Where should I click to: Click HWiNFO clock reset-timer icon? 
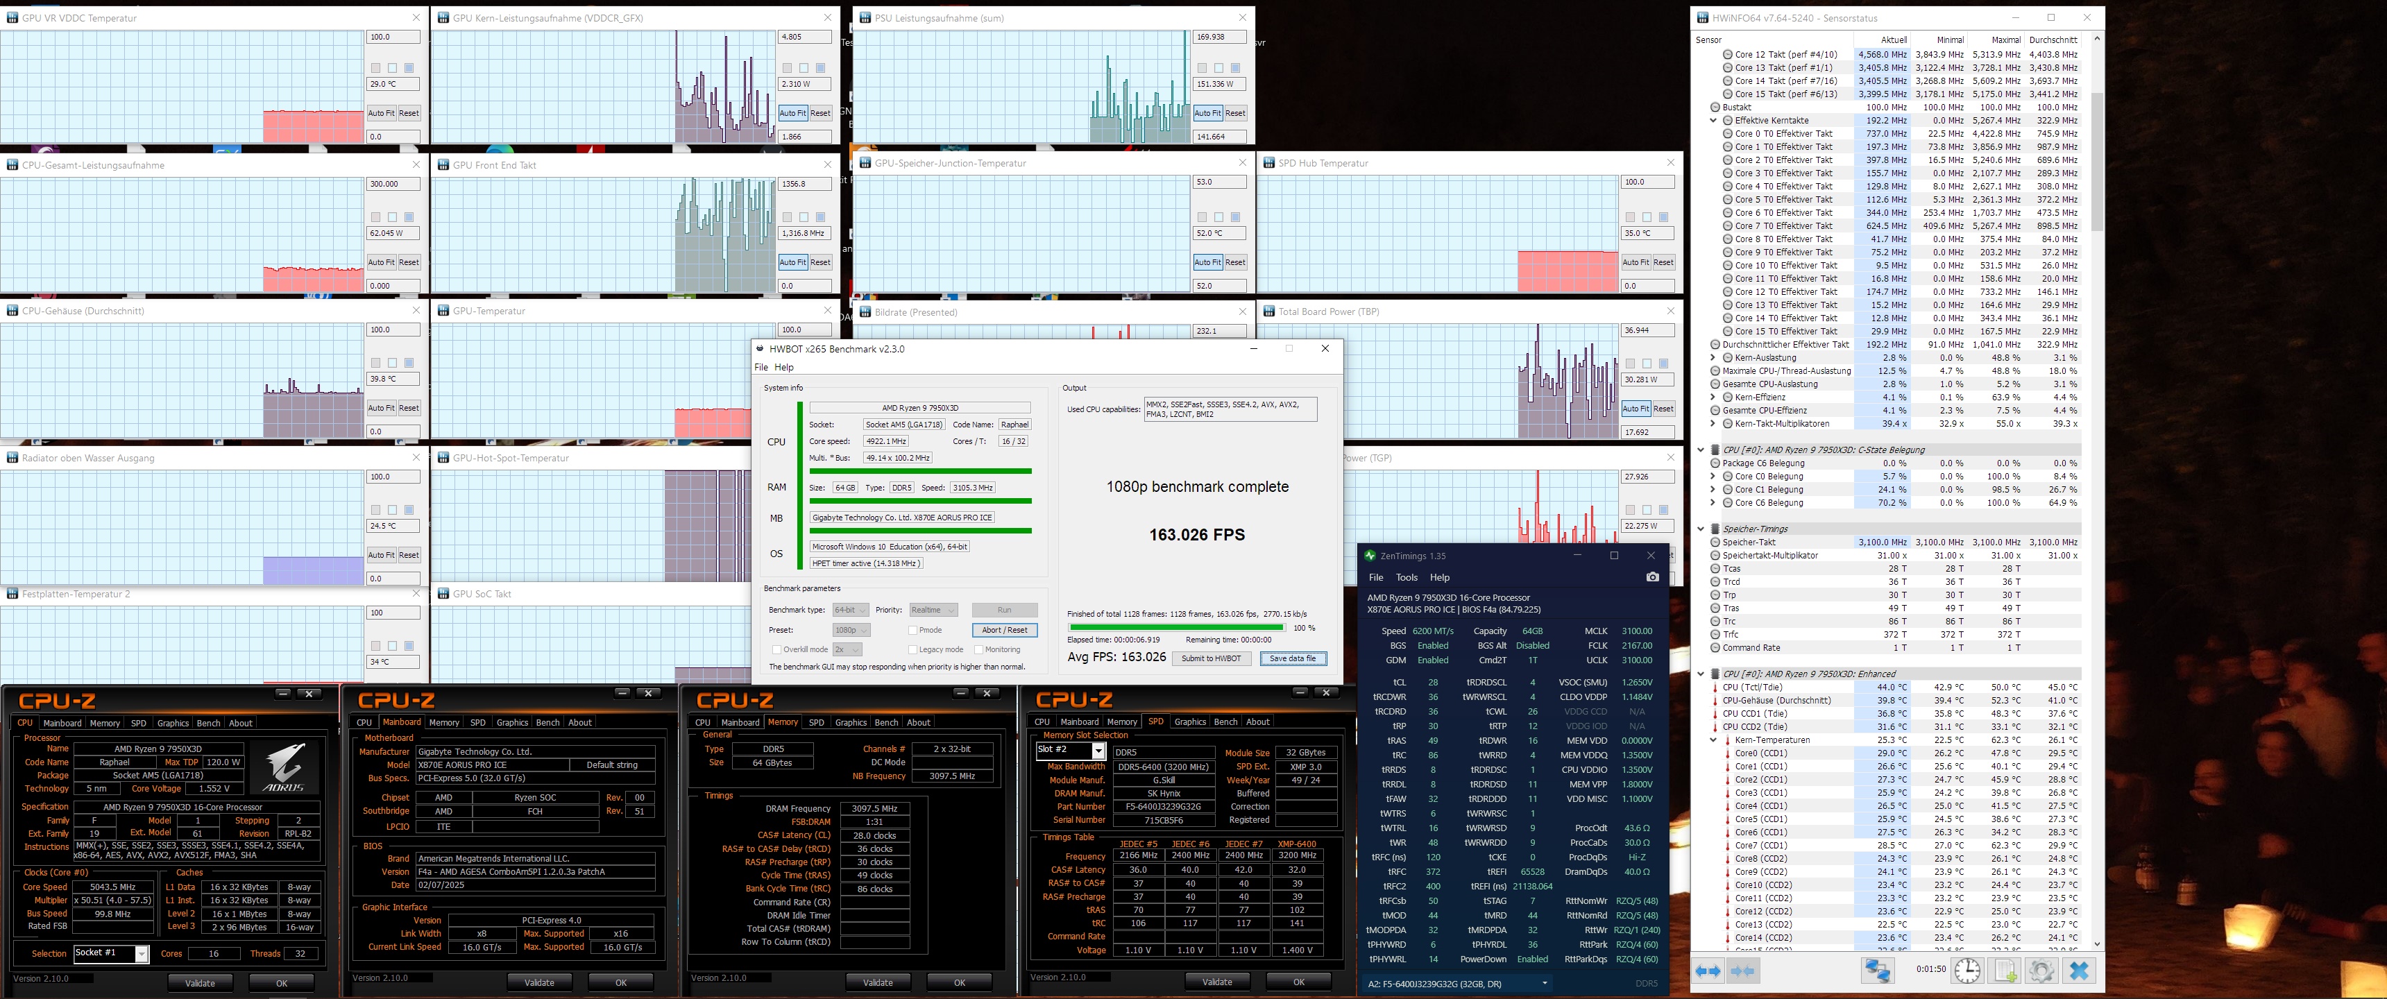click(1967, 971)
